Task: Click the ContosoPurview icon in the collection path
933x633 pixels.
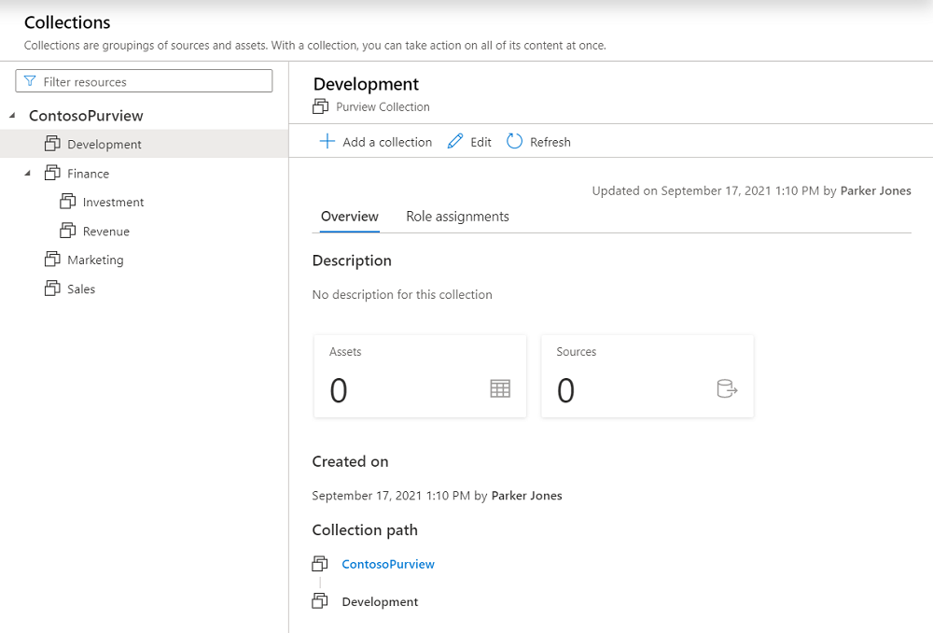Action: (x=320, y=564)
